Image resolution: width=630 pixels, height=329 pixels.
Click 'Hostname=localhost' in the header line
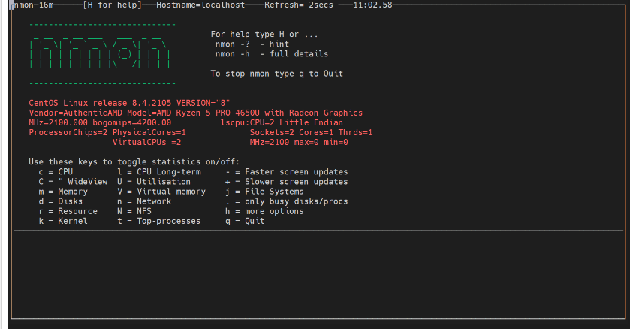(x=200, y=5)
